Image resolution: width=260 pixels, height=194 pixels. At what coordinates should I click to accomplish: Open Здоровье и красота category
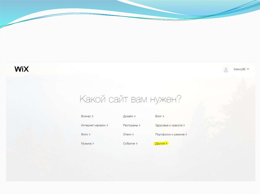click(x=169, y=125)
